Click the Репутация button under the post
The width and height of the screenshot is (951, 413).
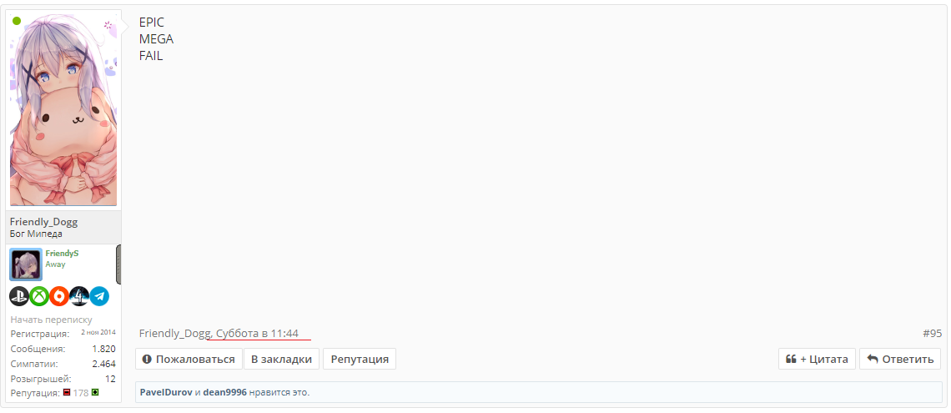(x=360, y=359)
